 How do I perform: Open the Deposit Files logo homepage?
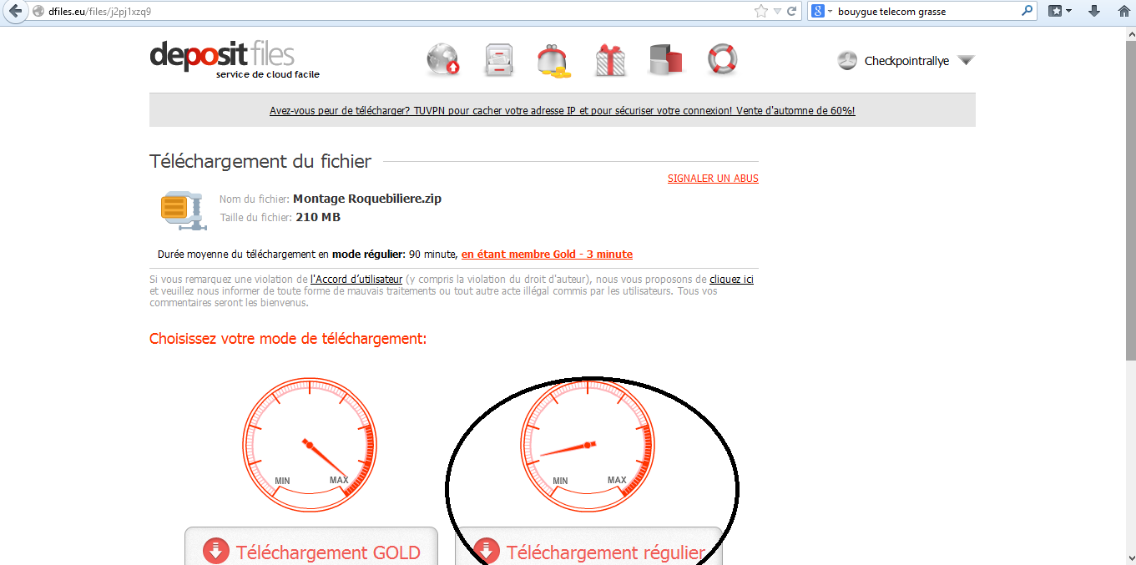235,59
